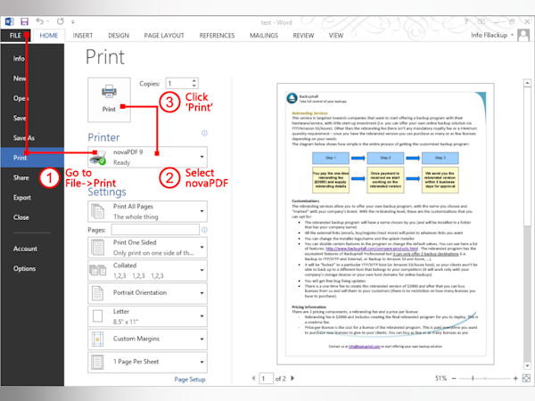Open the 1 Page Per Sheet dropdown
The width and height of the screenshot is (535, 401).
coord(147,362)
